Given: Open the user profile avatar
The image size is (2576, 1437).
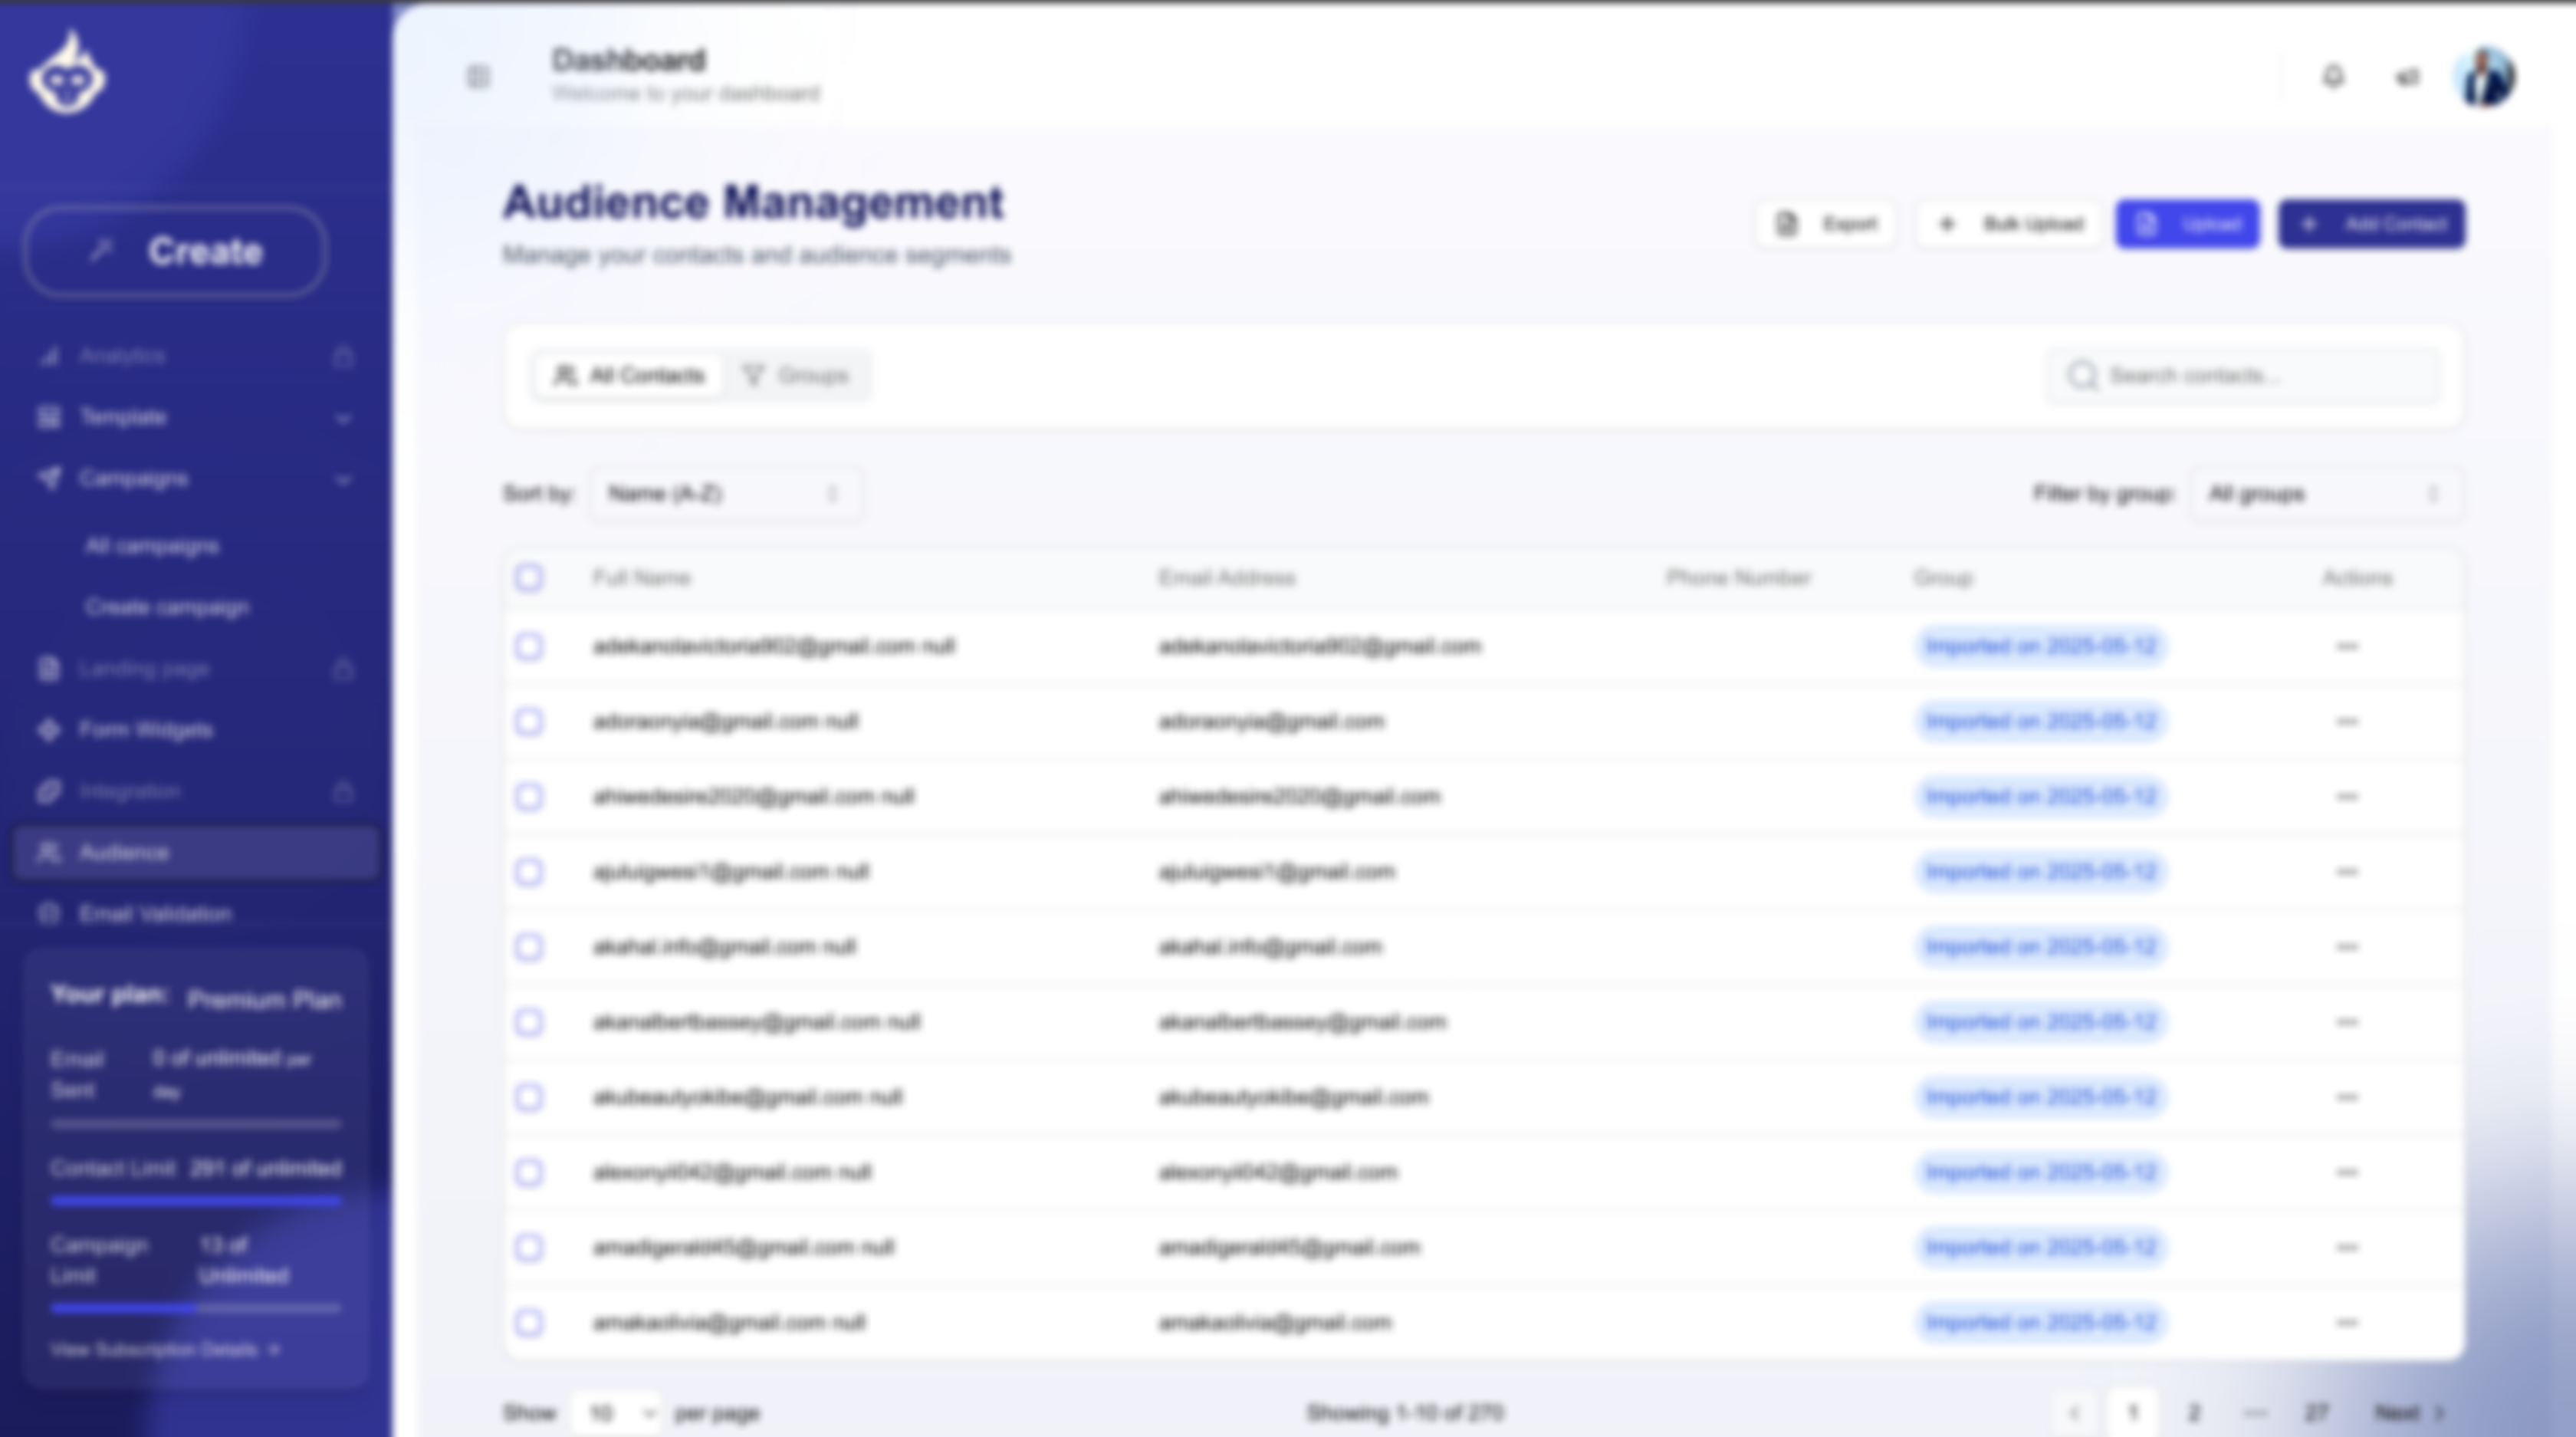Looking at the screenshot, I should point(2485,77).
